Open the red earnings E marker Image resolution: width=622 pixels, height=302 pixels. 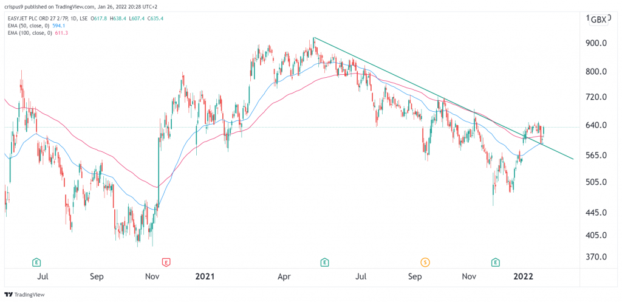point(166,262)
